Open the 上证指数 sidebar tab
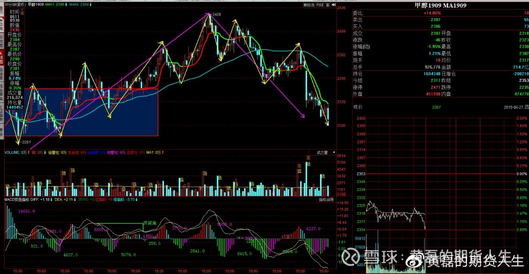529x274 pixels. click(x=2, y=113)
